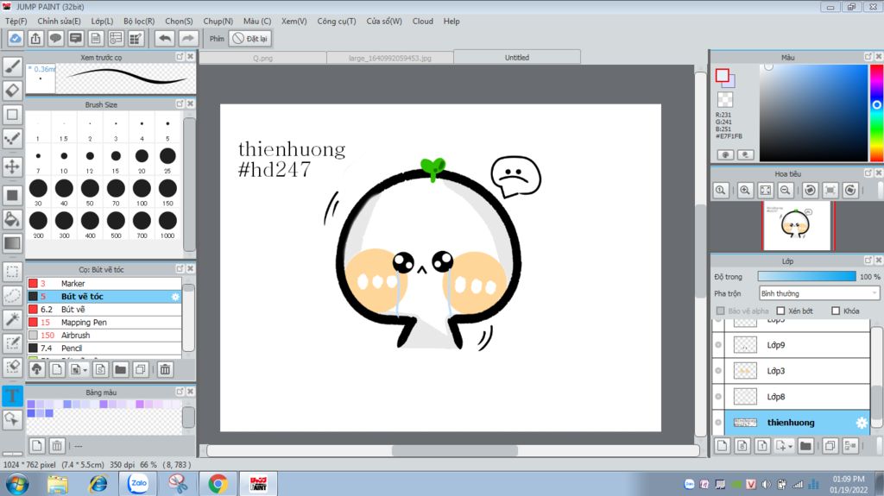
Task: Click the foreground color swatch
Action: click(723, 75)
